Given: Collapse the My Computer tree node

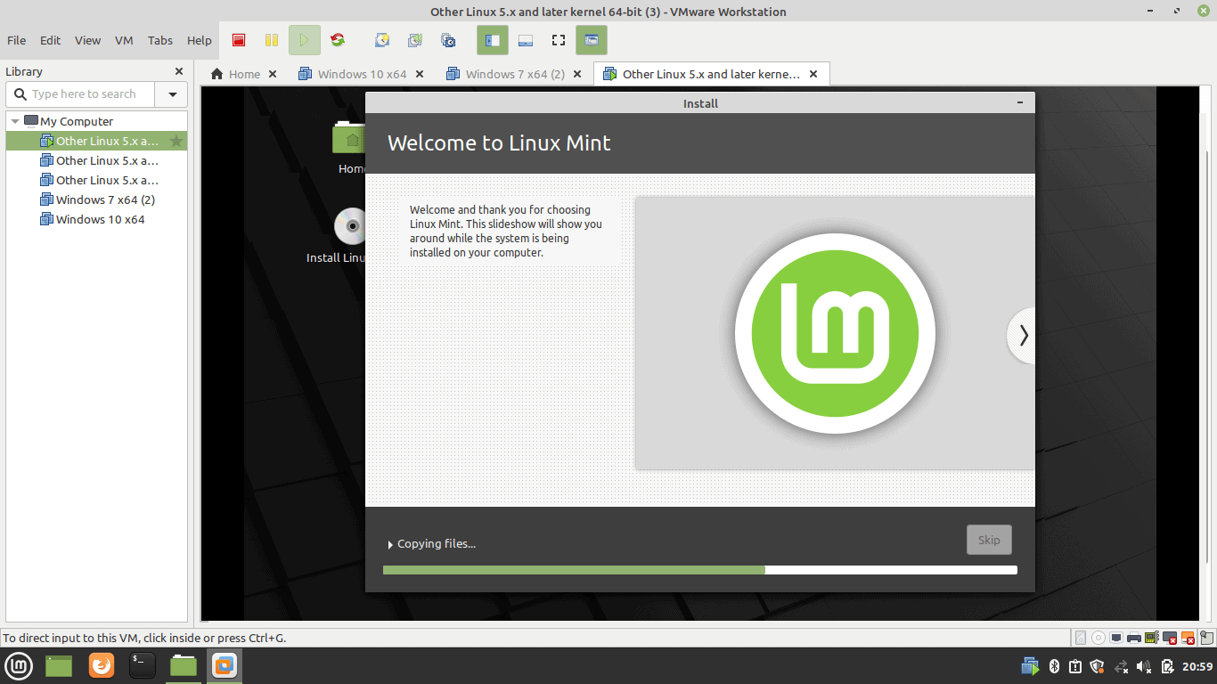Looking at the screenshot, I should coord(15,121).
